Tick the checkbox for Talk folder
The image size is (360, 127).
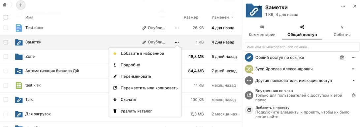pos(6,100)
